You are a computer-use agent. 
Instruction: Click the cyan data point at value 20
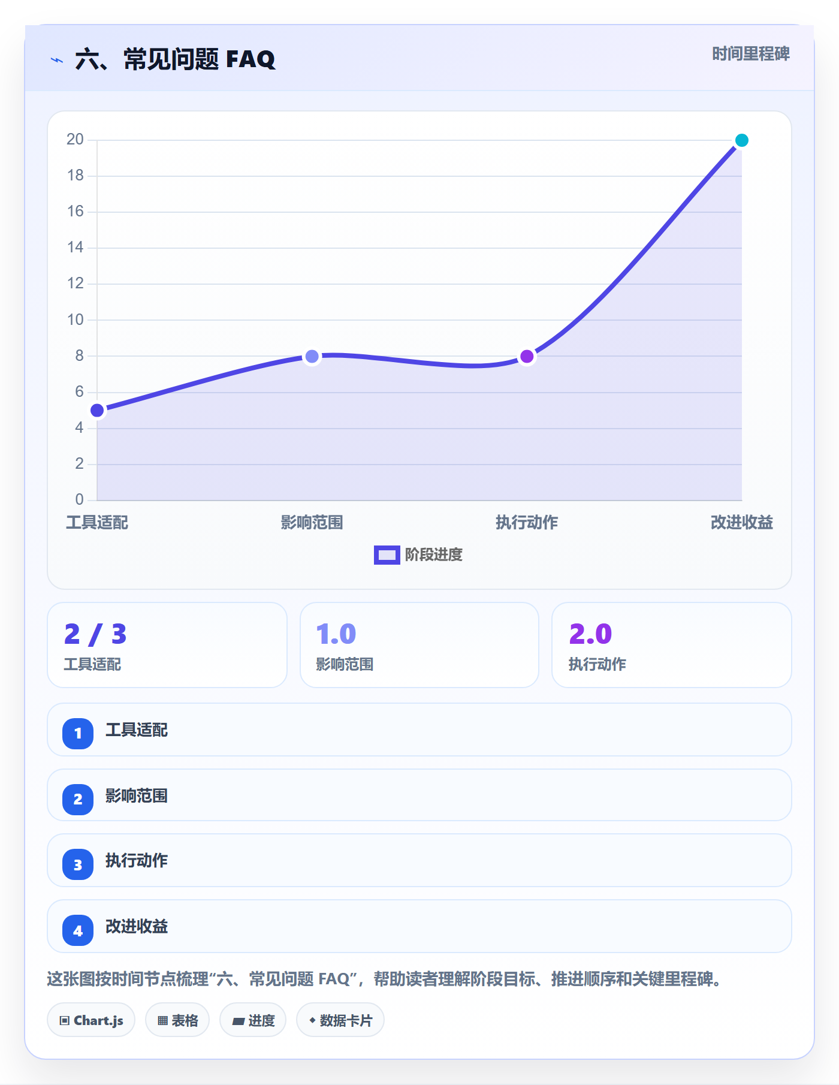pyautogui.click(x=742, y=140)
